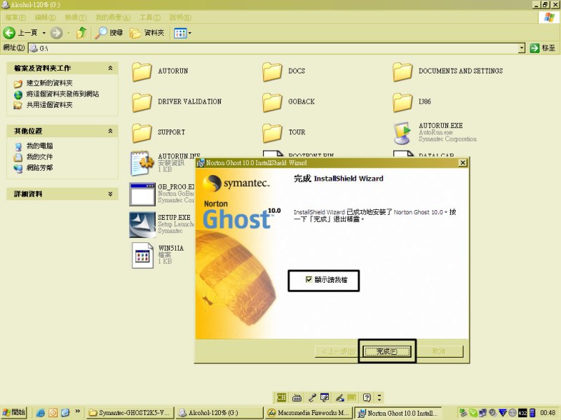The image size is (561, 420).
Task: Open My Network Places (網路芳鄰) link
Action: click(x=39, y=168)
